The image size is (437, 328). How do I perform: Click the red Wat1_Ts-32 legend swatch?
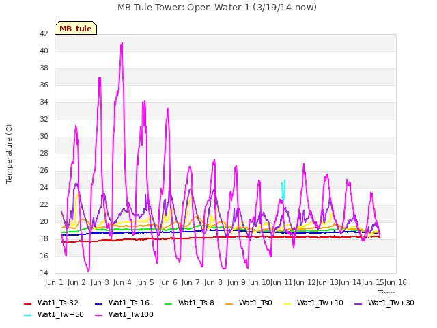(x=27, y=303)
